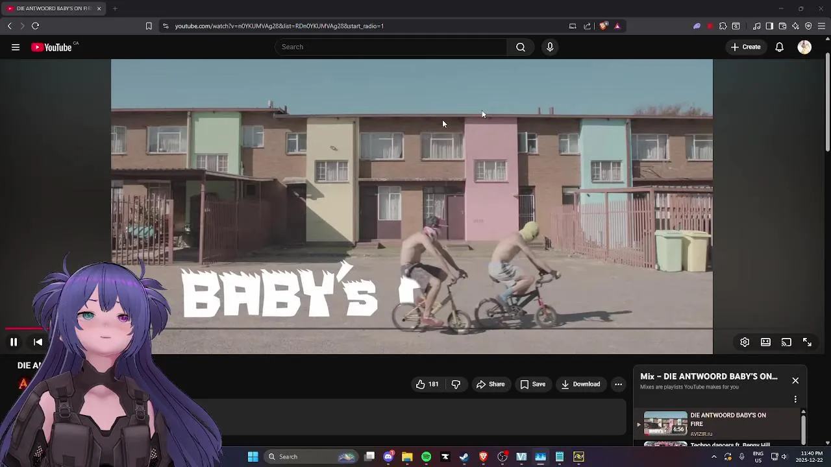Screen dimensions: 831x467
Task: Save the video to a playlist
Action: (533, 384)
